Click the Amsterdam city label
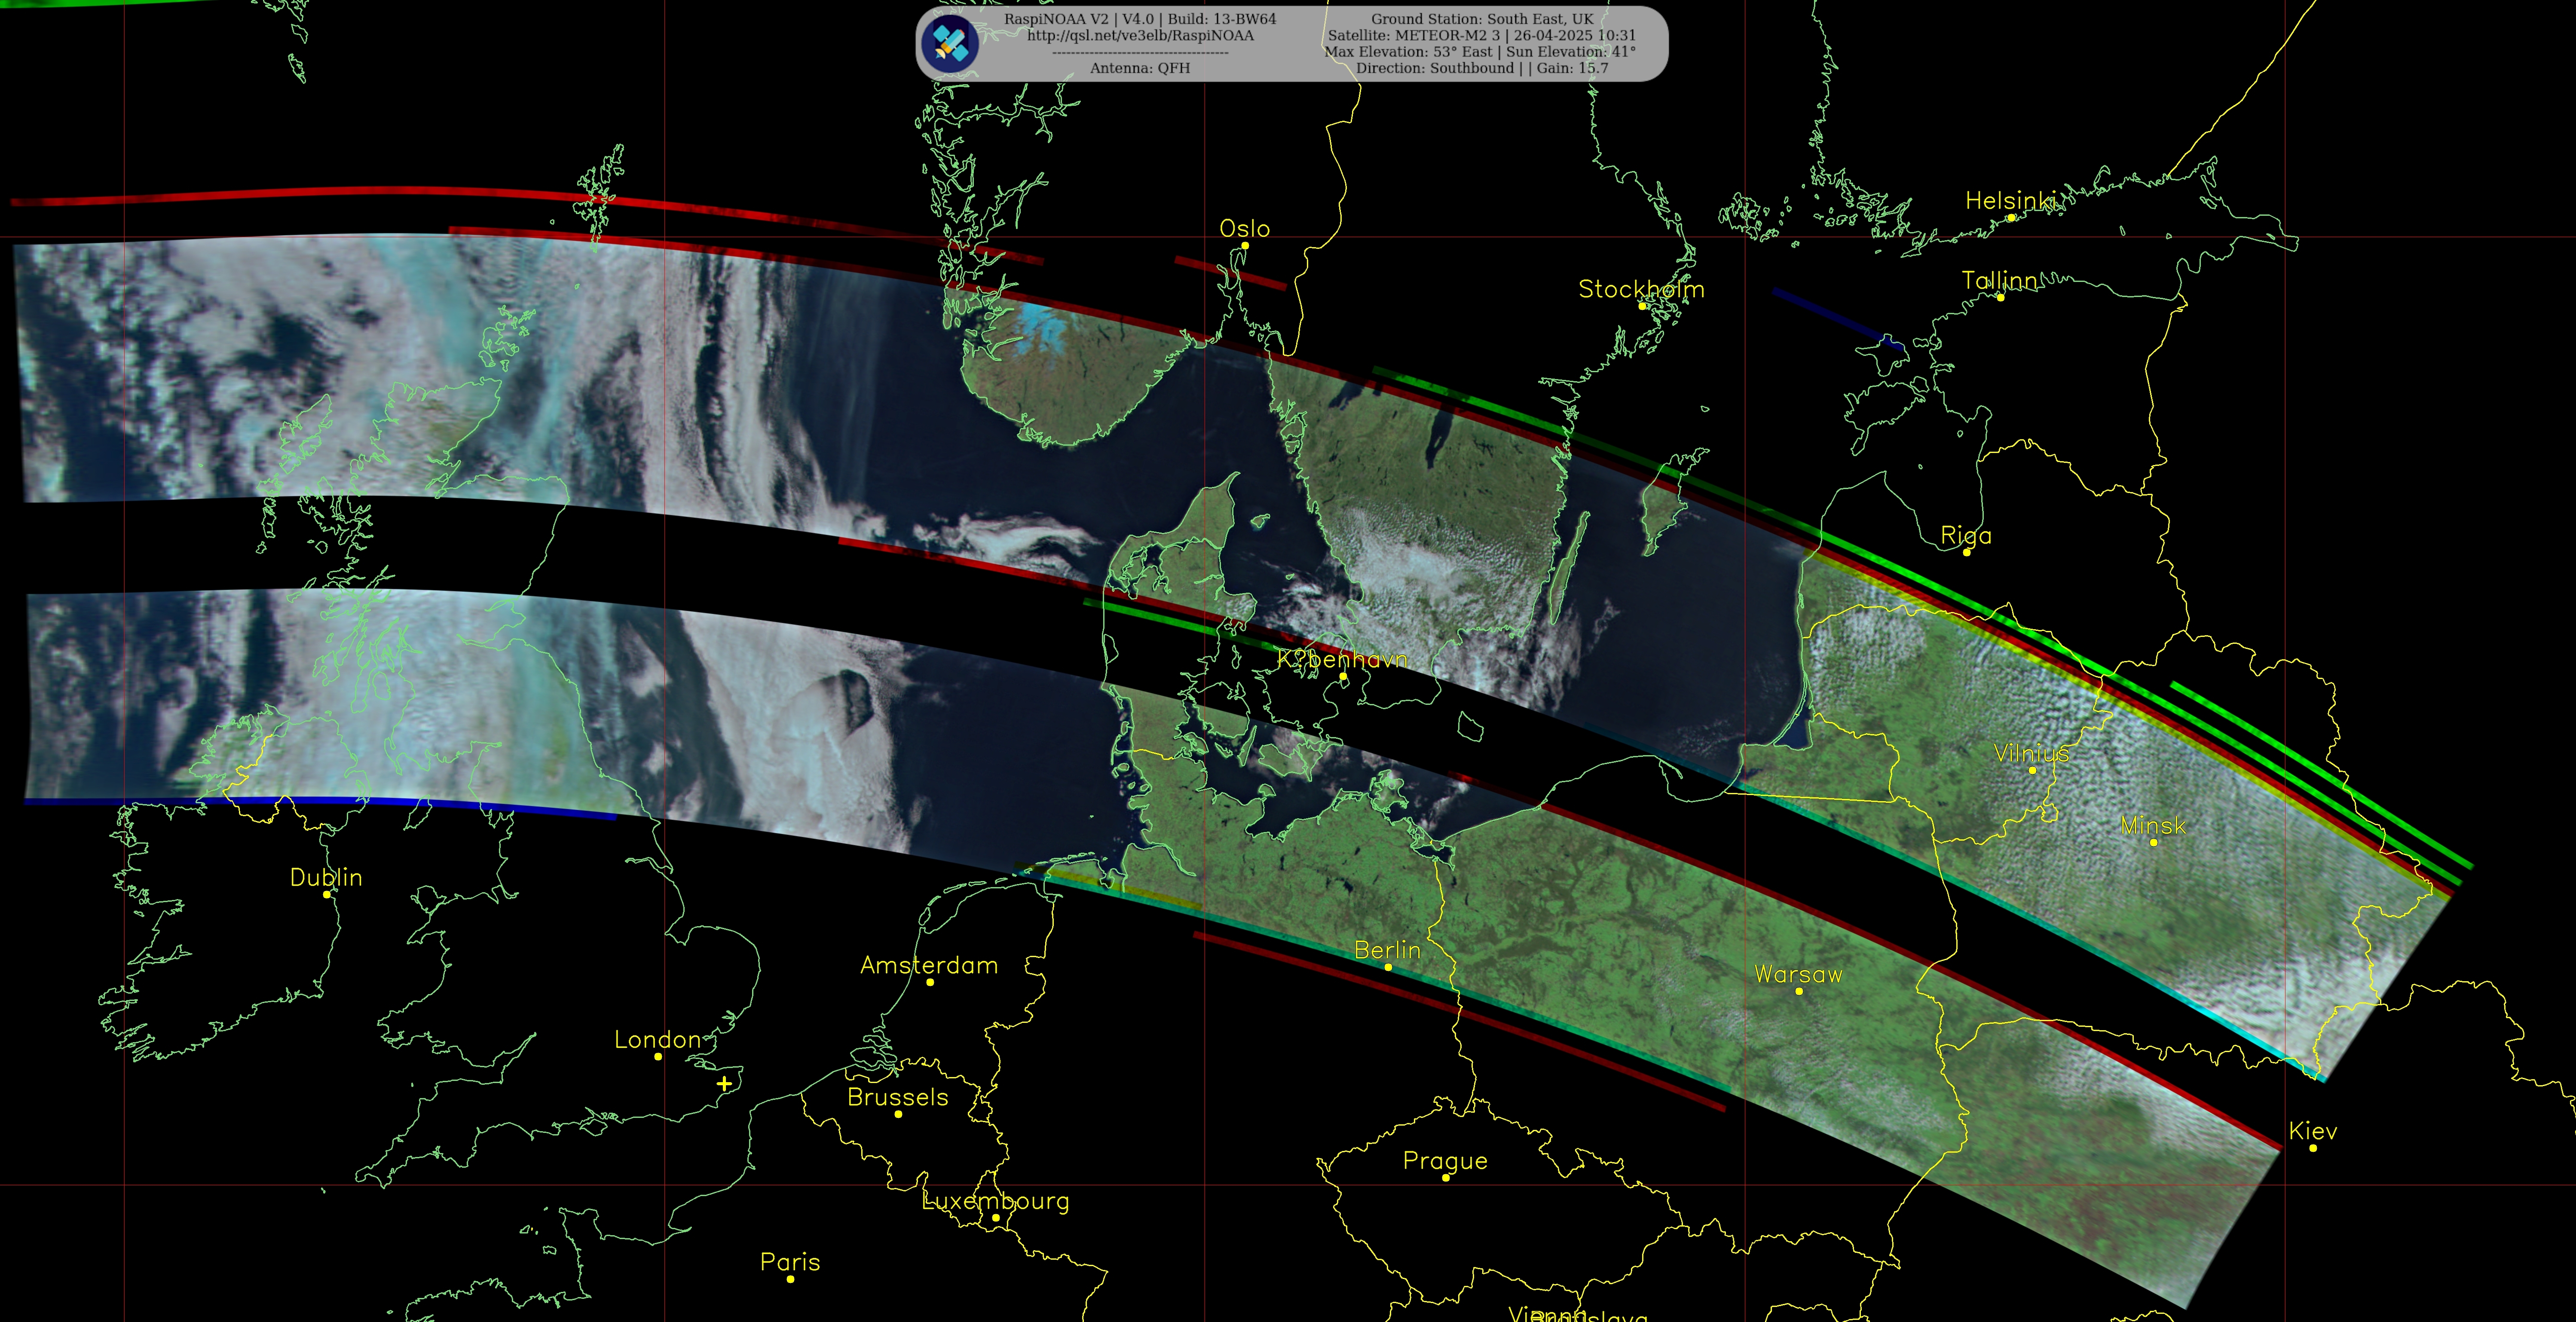Screen dimensions: 2576x1322 pyautogui.click(x=929, y=966)
